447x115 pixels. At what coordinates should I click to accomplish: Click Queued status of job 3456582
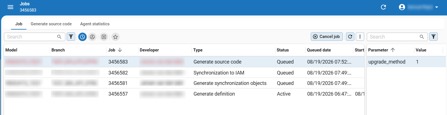pos(285,73)
